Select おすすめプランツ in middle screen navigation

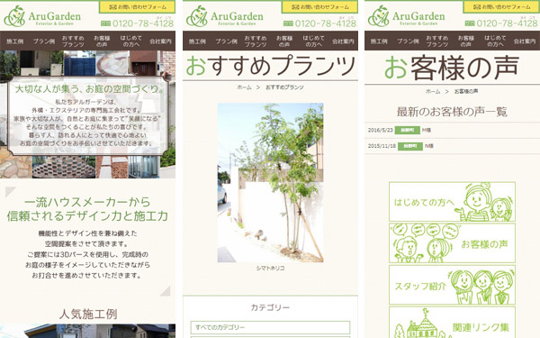[256, 41]
